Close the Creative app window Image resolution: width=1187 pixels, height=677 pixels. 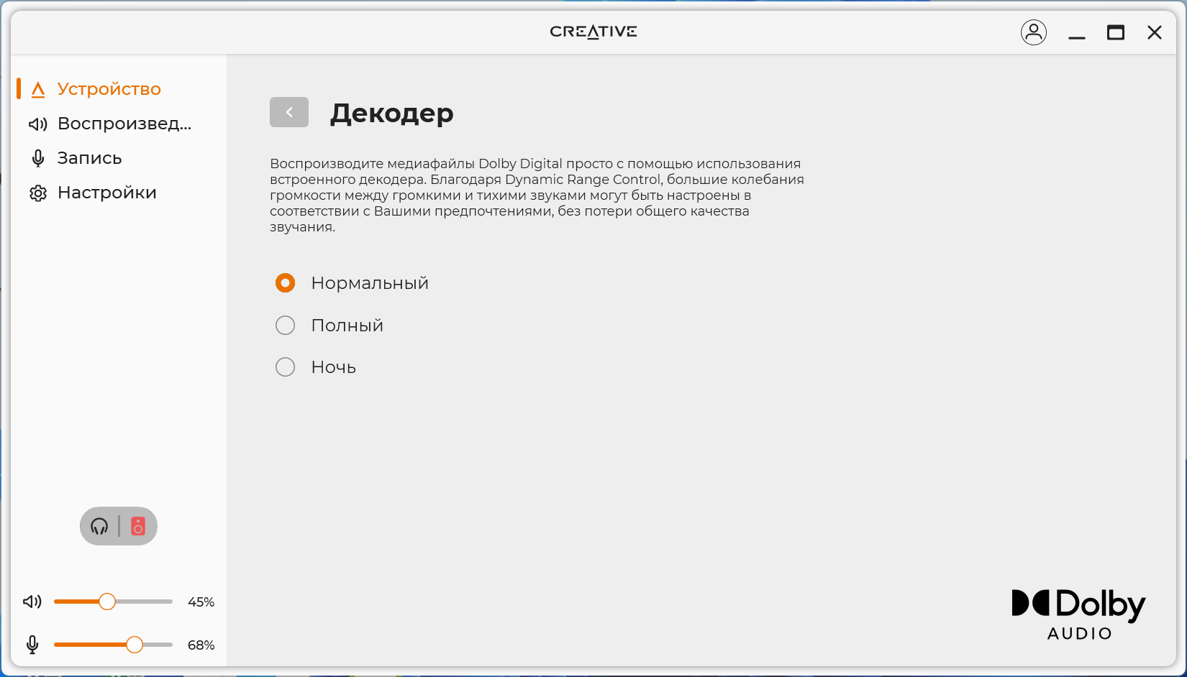pos(1155,32)
